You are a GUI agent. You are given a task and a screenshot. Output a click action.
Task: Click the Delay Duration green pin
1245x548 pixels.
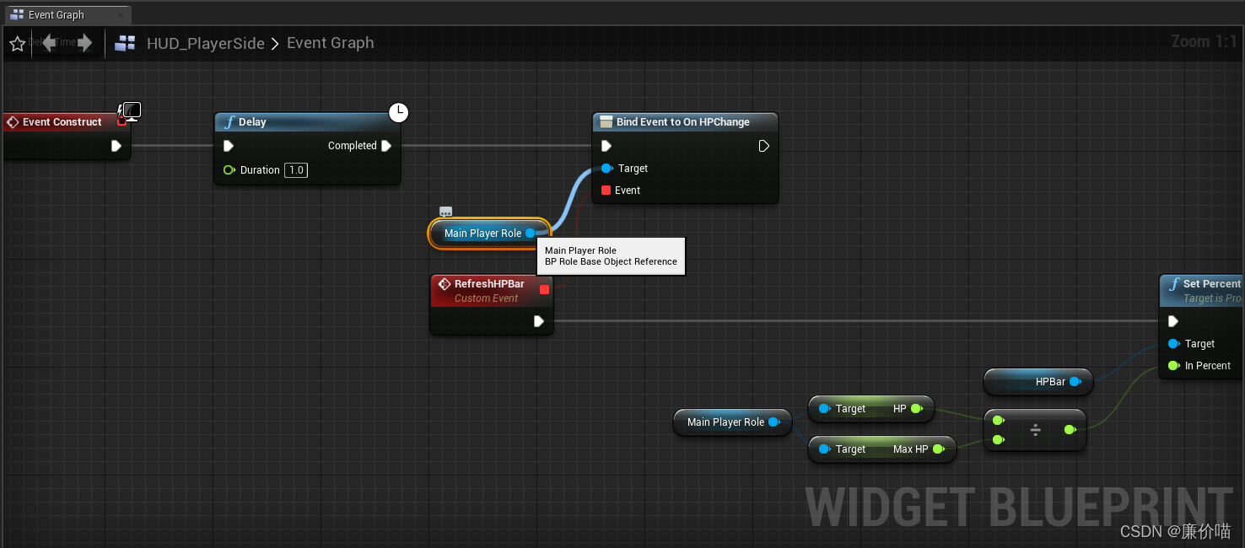tap(229, 170)
